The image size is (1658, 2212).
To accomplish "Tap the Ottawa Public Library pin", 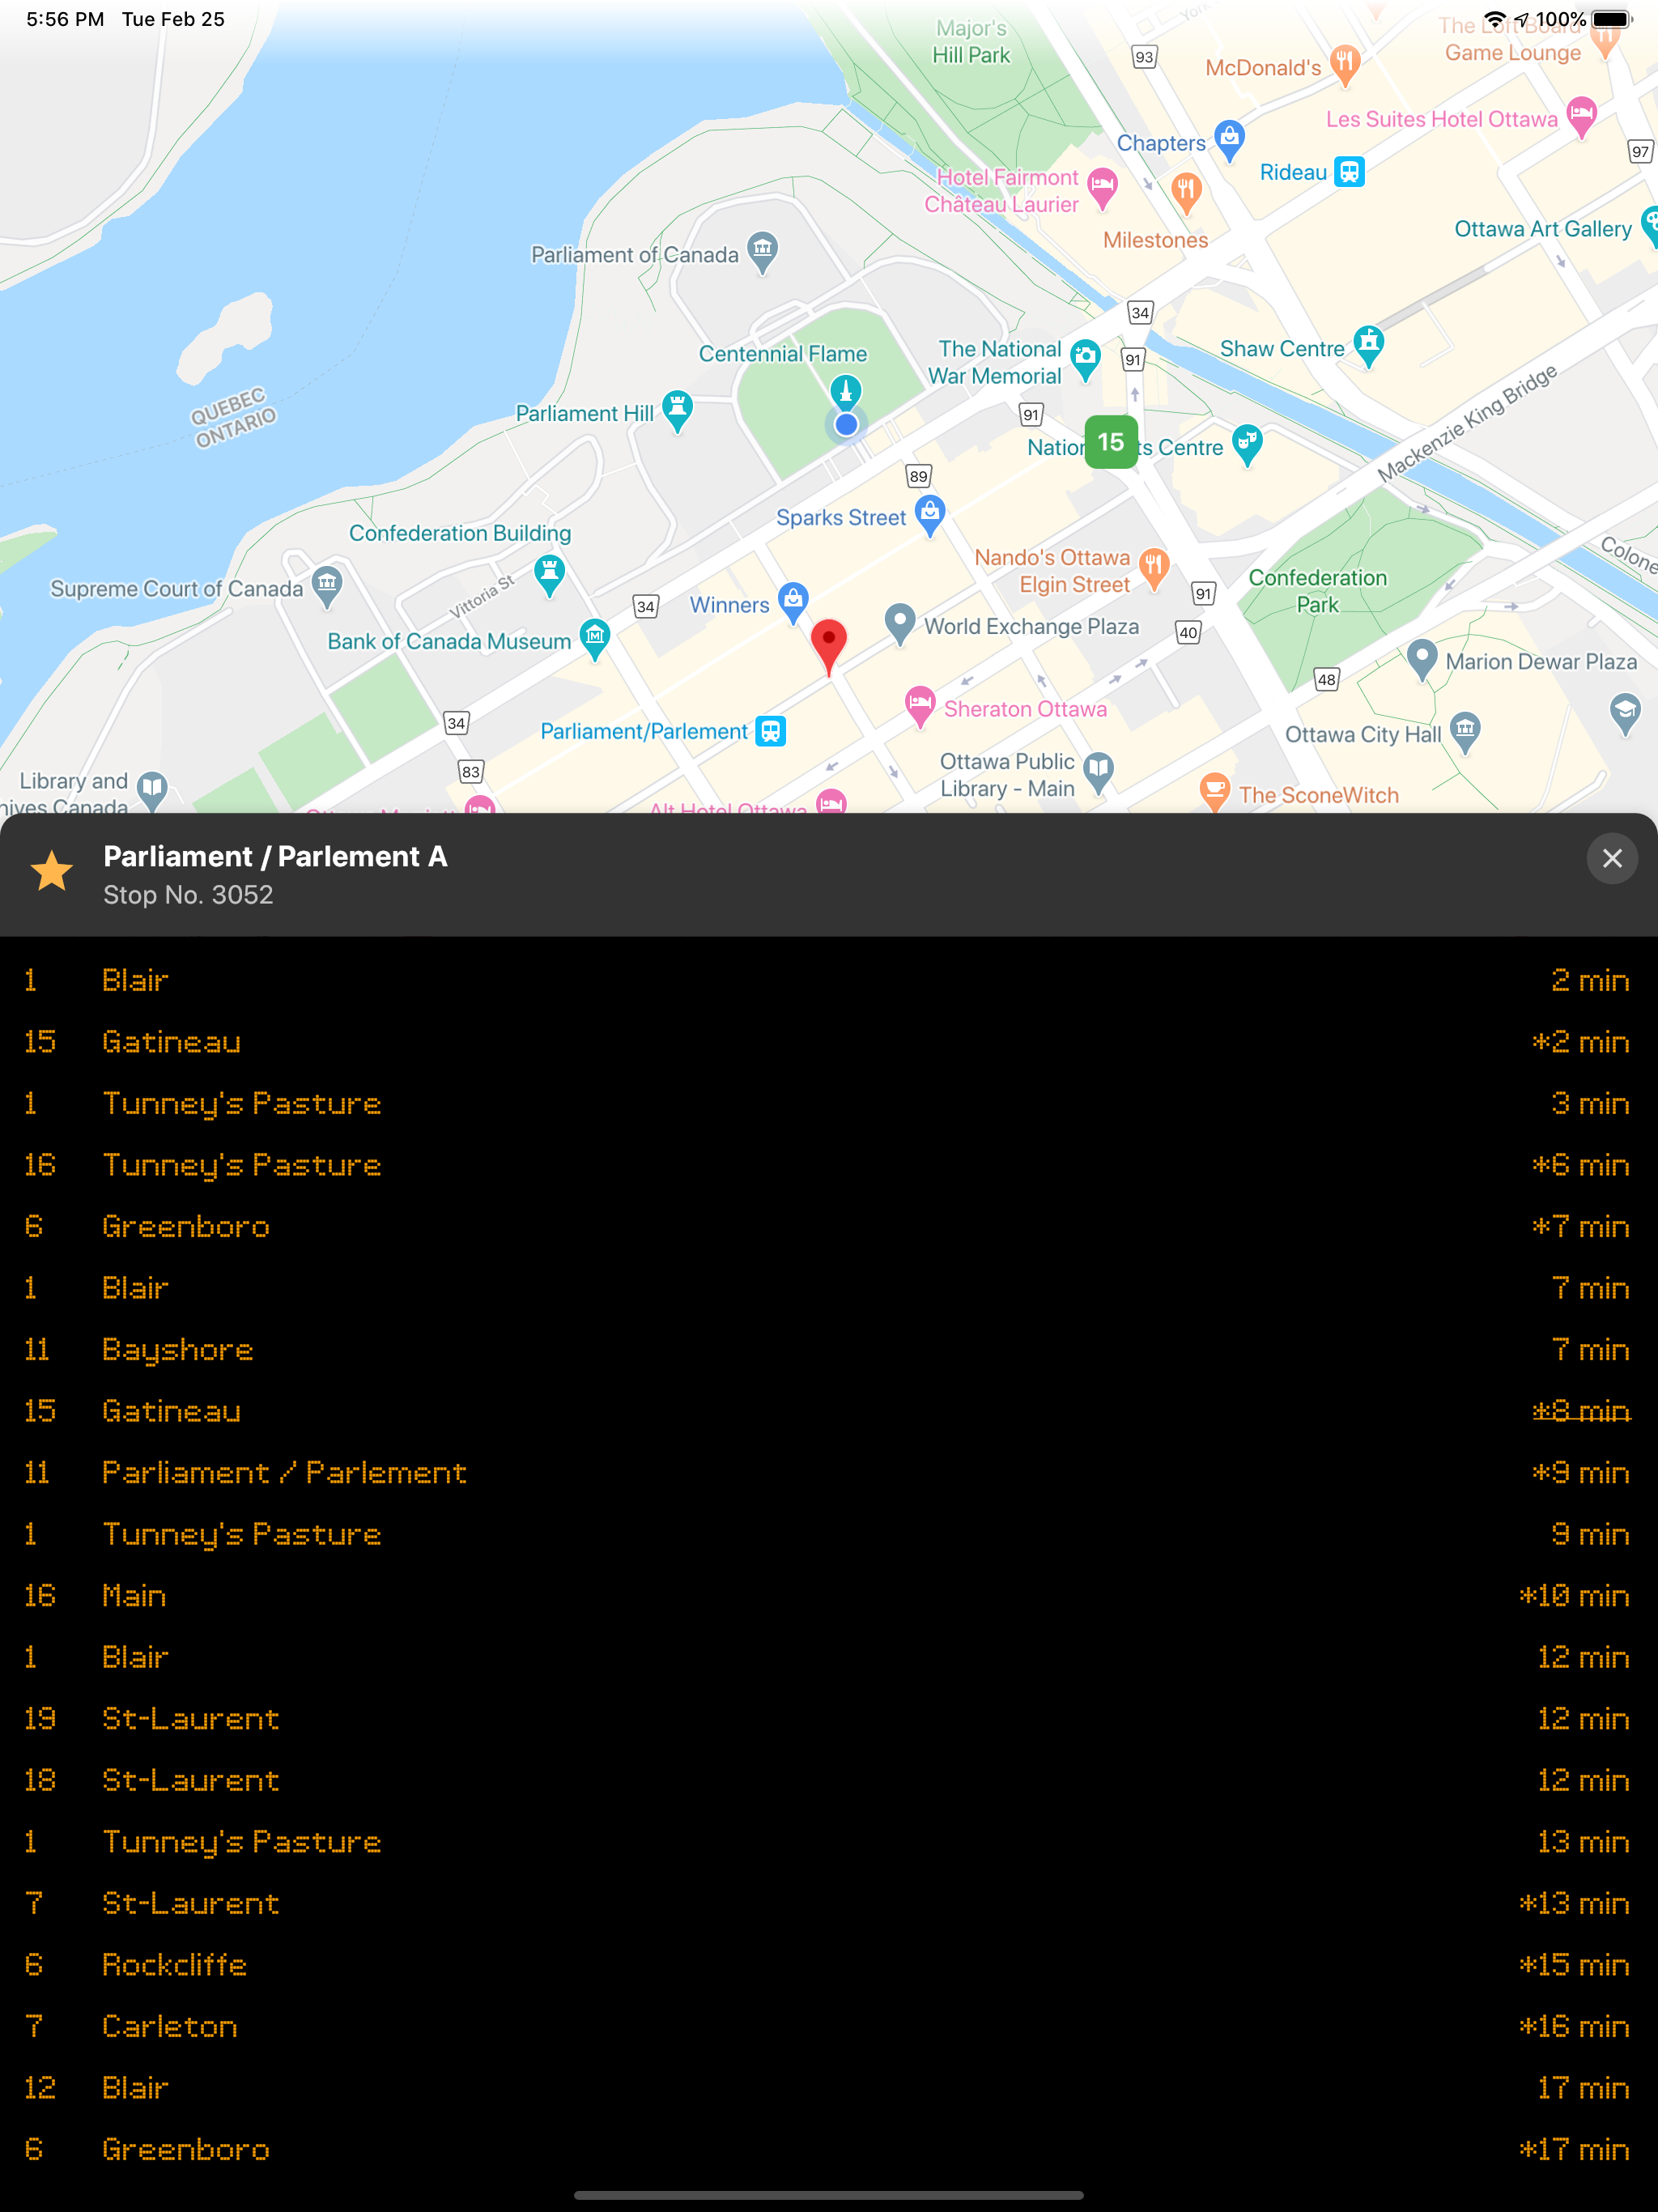I will click(x=1098, y=773).
